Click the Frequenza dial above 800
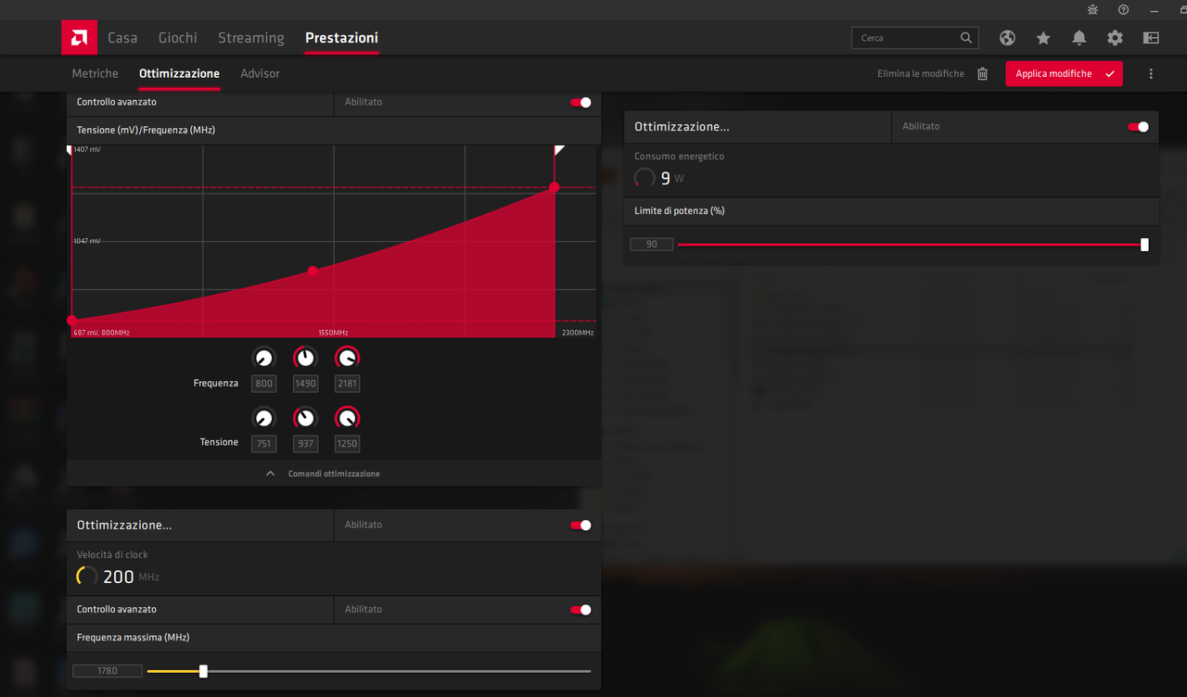1187x697 pixels. tap(264, 358)
